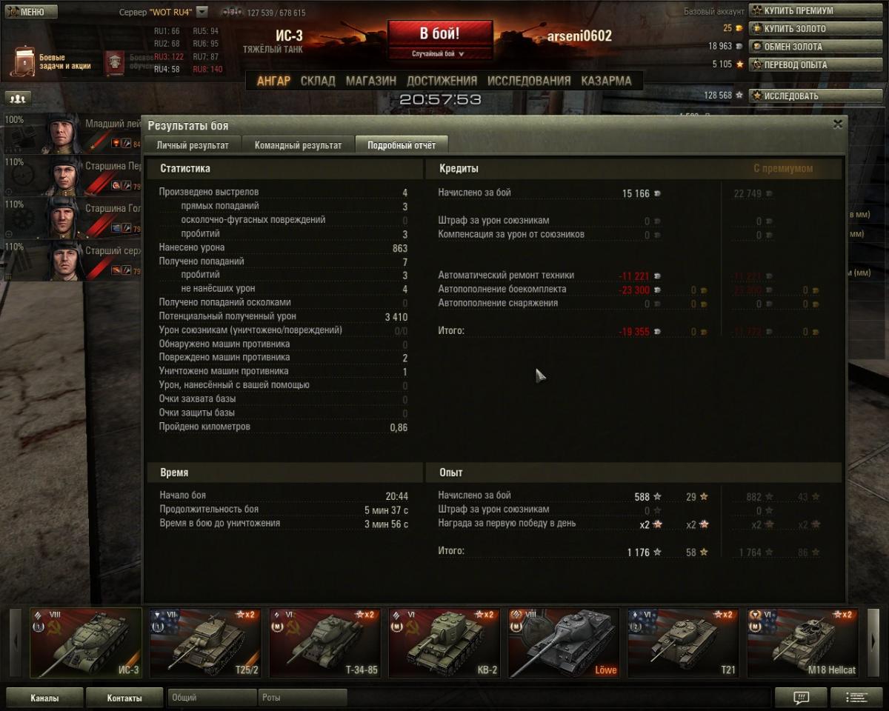
Task: Click the Автоматический ремонт техники cost -11 221
Action: click(634, 276)
